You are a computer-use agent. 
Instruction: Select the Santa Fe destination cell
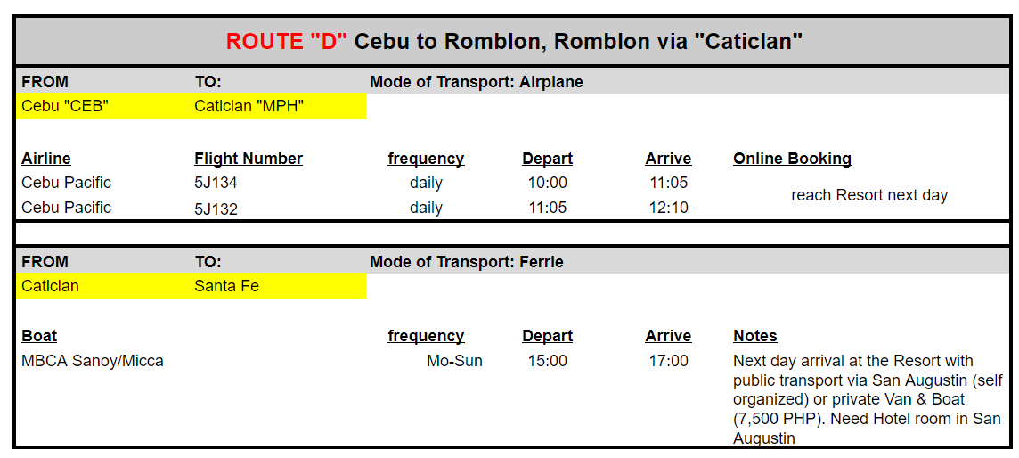click(x=278, y=286)
